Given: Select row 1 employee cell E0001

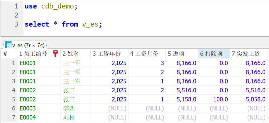Looking at the screenshot, I should pyautogui.click(x=28, y=63).
